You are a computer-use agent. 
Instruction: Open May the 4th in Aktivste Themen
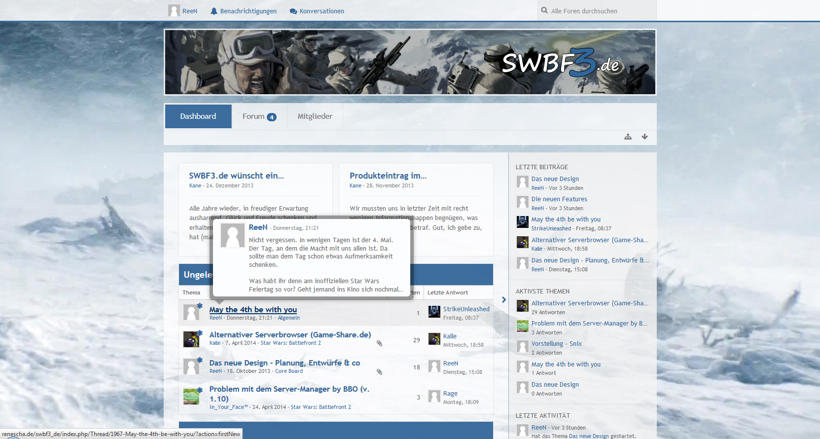pyautogui.click(x=566, y=364)
